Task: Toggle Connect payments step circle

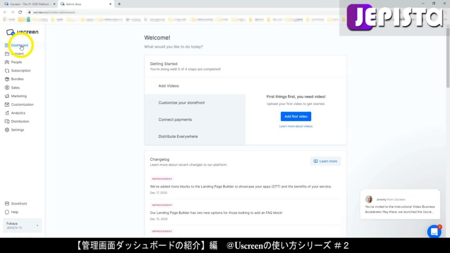Action: [x=153, y=119]
